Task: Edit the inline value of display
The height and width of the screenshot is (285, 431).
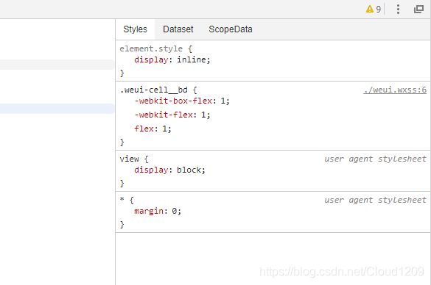Action: (x=192, y=59)
